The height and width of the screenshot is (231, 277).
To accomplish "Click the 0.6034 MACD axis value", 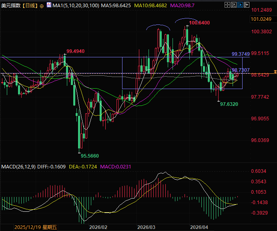I will pos(259,171).
